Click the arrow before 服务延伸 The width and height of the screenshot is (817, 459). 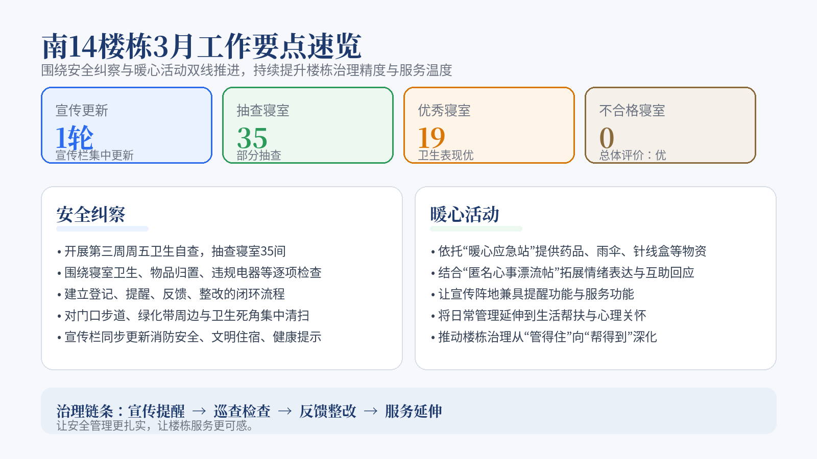(371, 411)
